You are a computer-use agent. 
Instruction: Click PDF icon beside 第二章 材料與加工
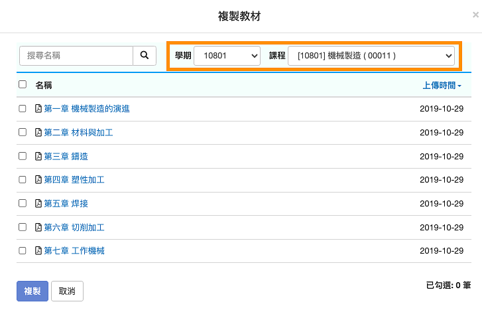click(38, 132)
